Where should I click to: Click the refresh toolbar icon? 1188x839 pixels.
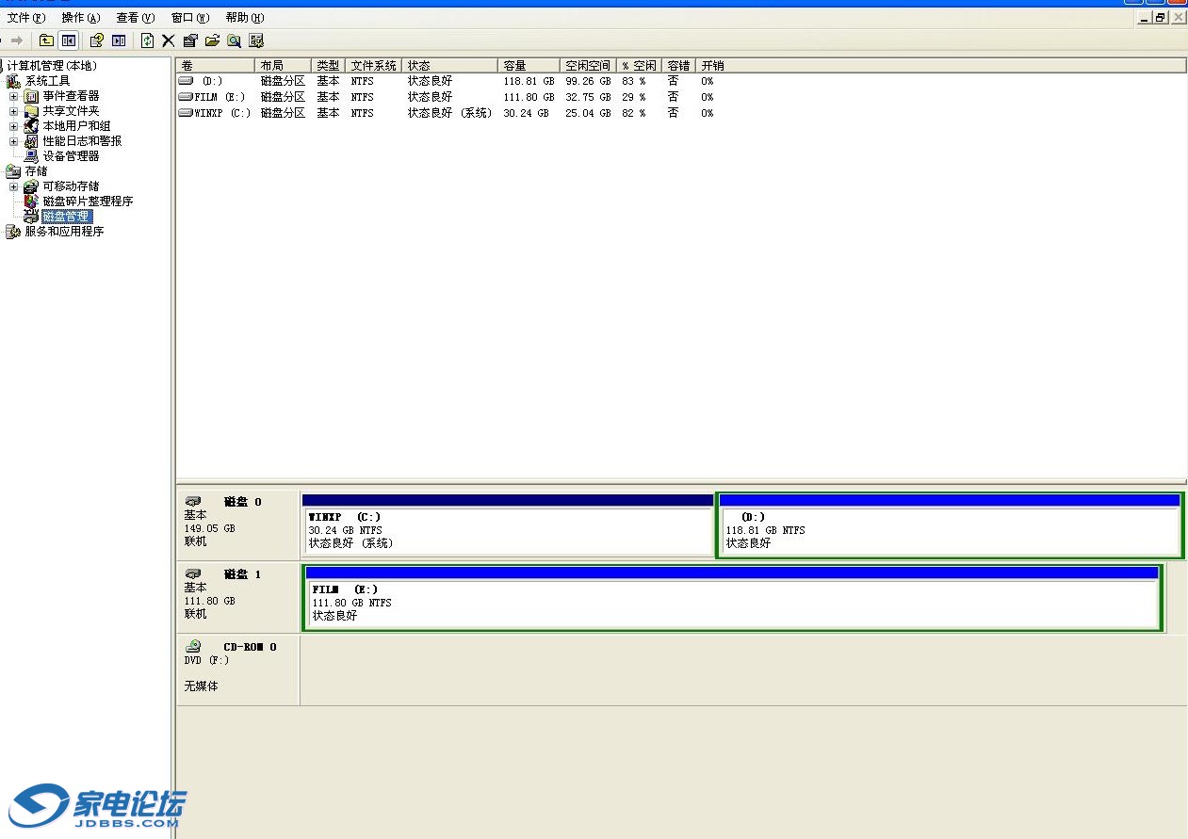point(147,40)
